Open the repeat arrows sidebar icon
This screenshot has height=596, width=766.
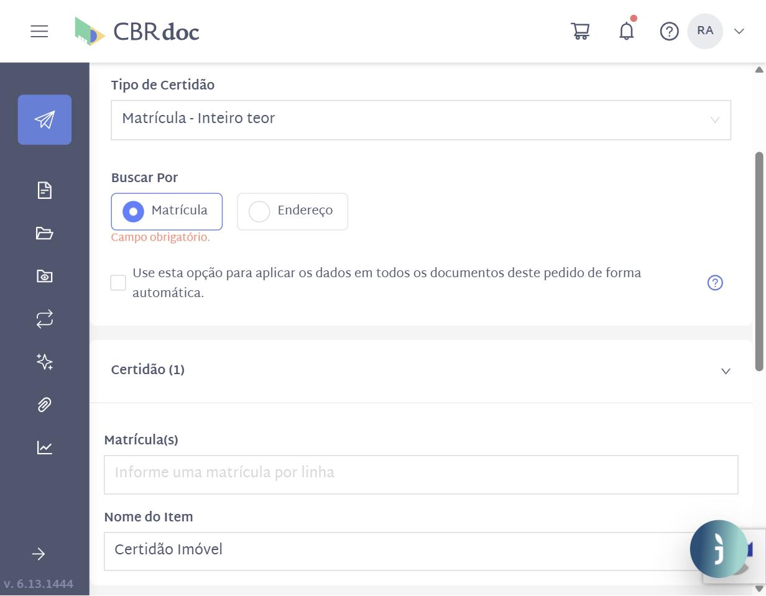pos(44,319)
